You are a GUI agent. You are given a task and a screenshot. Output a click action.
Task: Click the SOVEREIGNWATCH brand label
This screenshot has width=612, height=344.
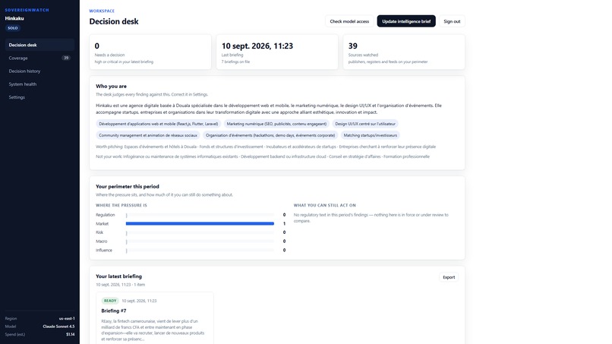pos(27,10)
